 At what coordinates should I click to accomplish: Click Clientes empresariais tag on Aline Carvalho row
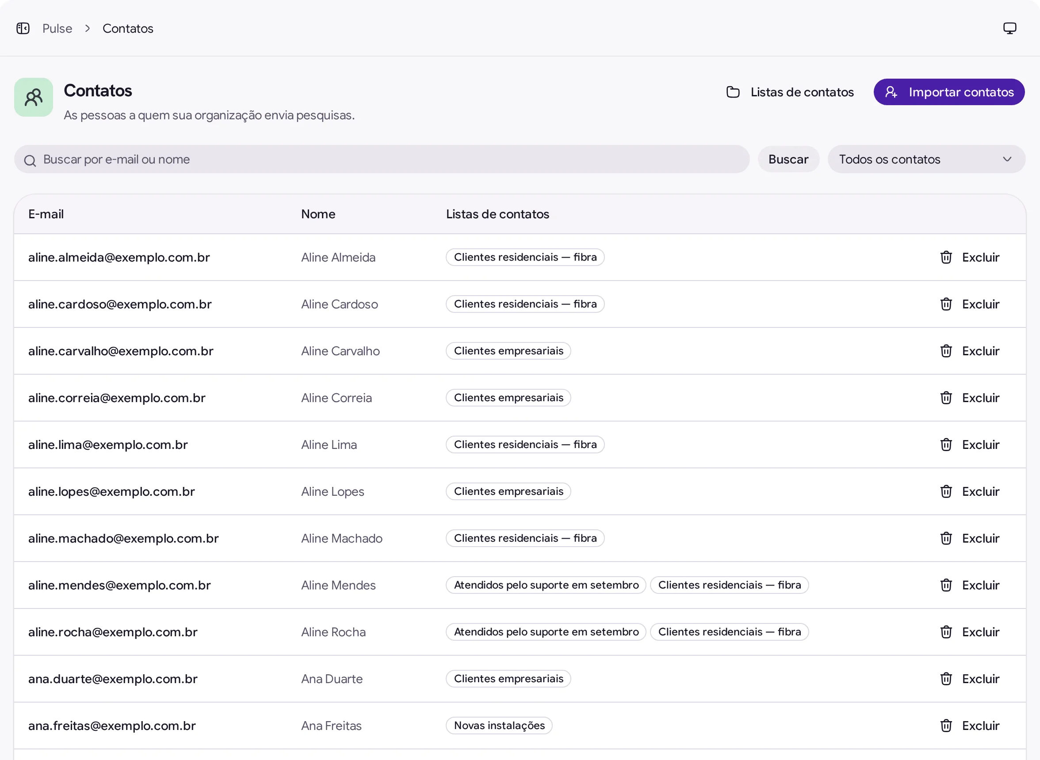[508, 351]
